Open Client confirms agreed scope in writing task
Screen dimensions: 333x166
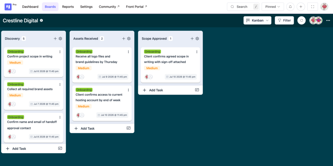(x=166, y=59)
